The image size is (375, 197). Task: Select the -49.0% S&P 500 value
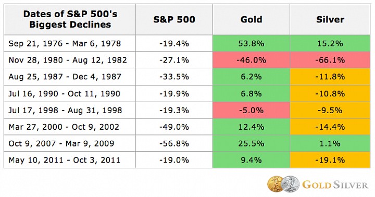(174, 127)
